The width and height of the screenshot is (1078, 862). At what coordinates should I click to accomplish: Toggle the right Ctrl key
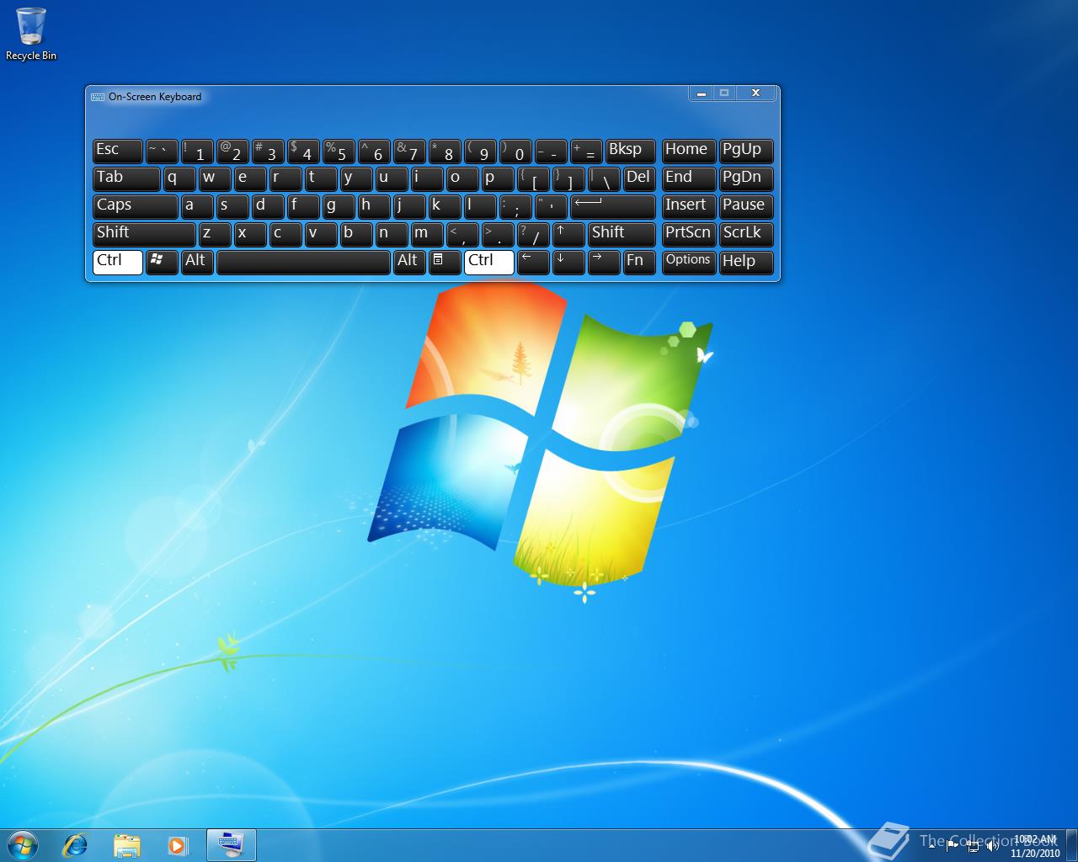click(x=488, y=262)
